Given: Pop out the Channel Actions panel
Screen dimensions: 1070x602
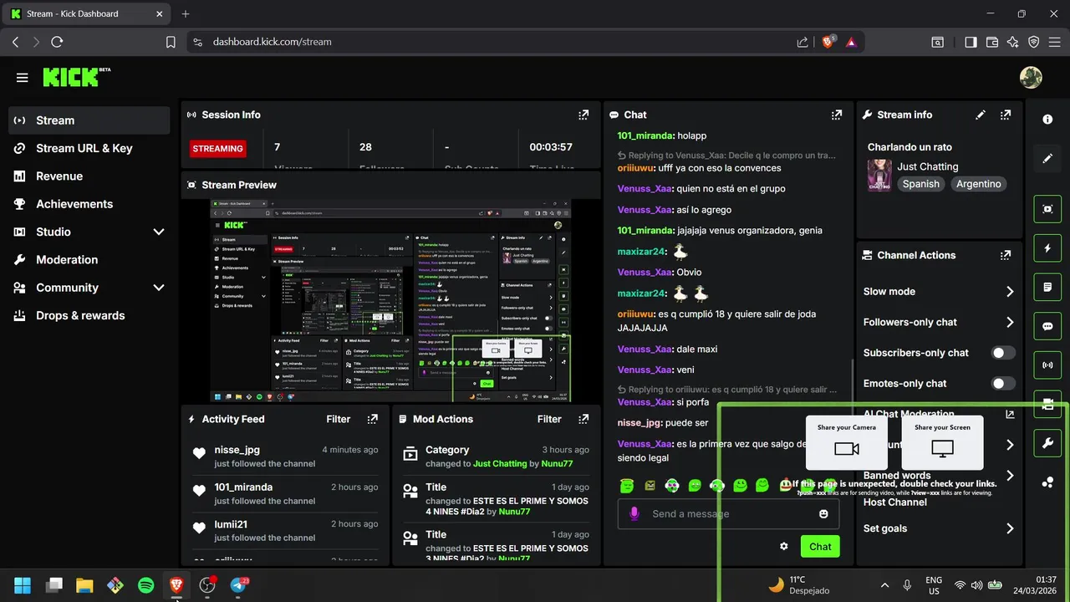Looking at the screenshot, I should 1006,255.
